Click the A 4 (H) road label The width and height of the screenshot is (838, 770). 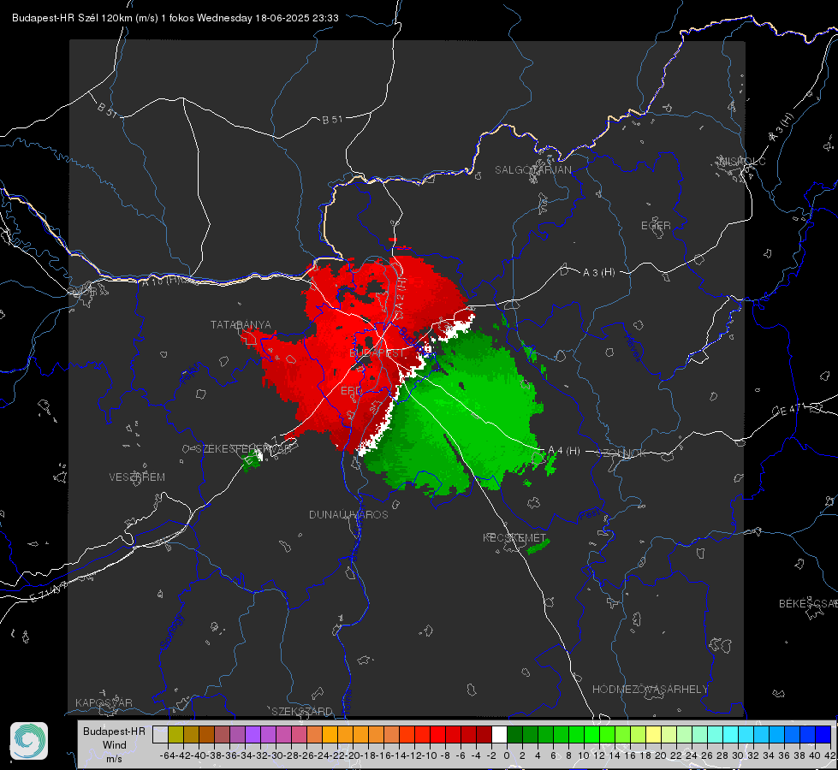[x=564, y=451]
